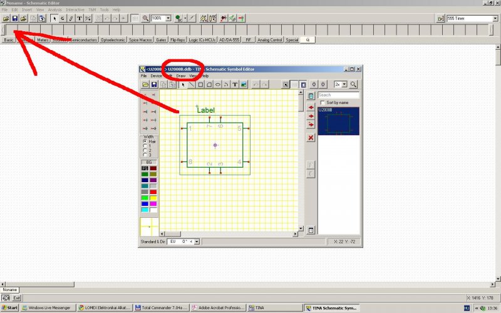This screenshot has height=313, width=501.
Task: Select the line drawing tool in Symbol Editor
Action: click(x=192, y=85)
